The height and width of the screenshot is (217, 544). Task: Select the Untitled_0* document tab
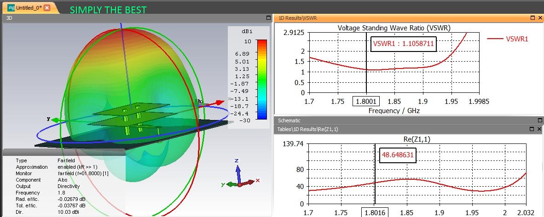coord(29,8)
